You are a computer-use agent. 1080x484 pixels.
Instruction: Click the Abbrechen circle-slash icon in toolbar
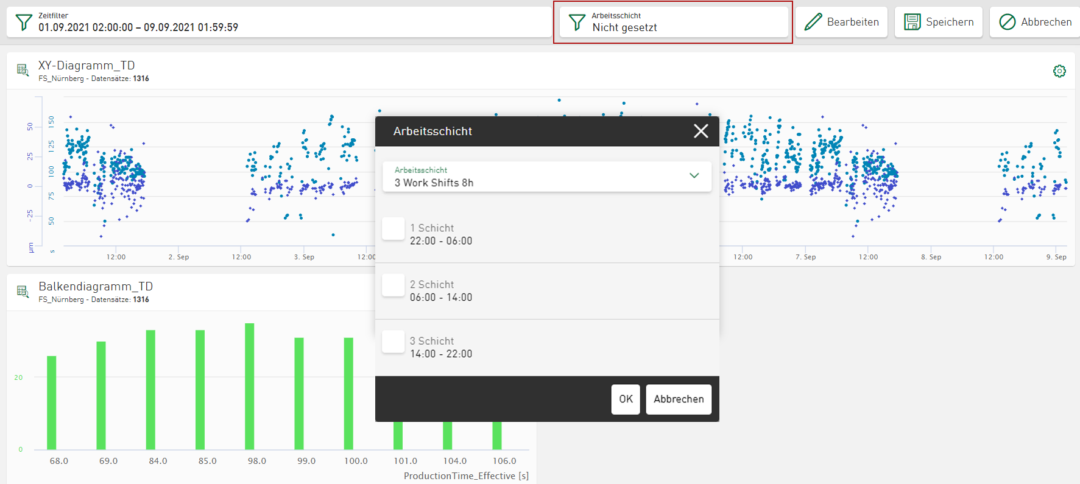pyautogui.click(x=1008, y=22)
